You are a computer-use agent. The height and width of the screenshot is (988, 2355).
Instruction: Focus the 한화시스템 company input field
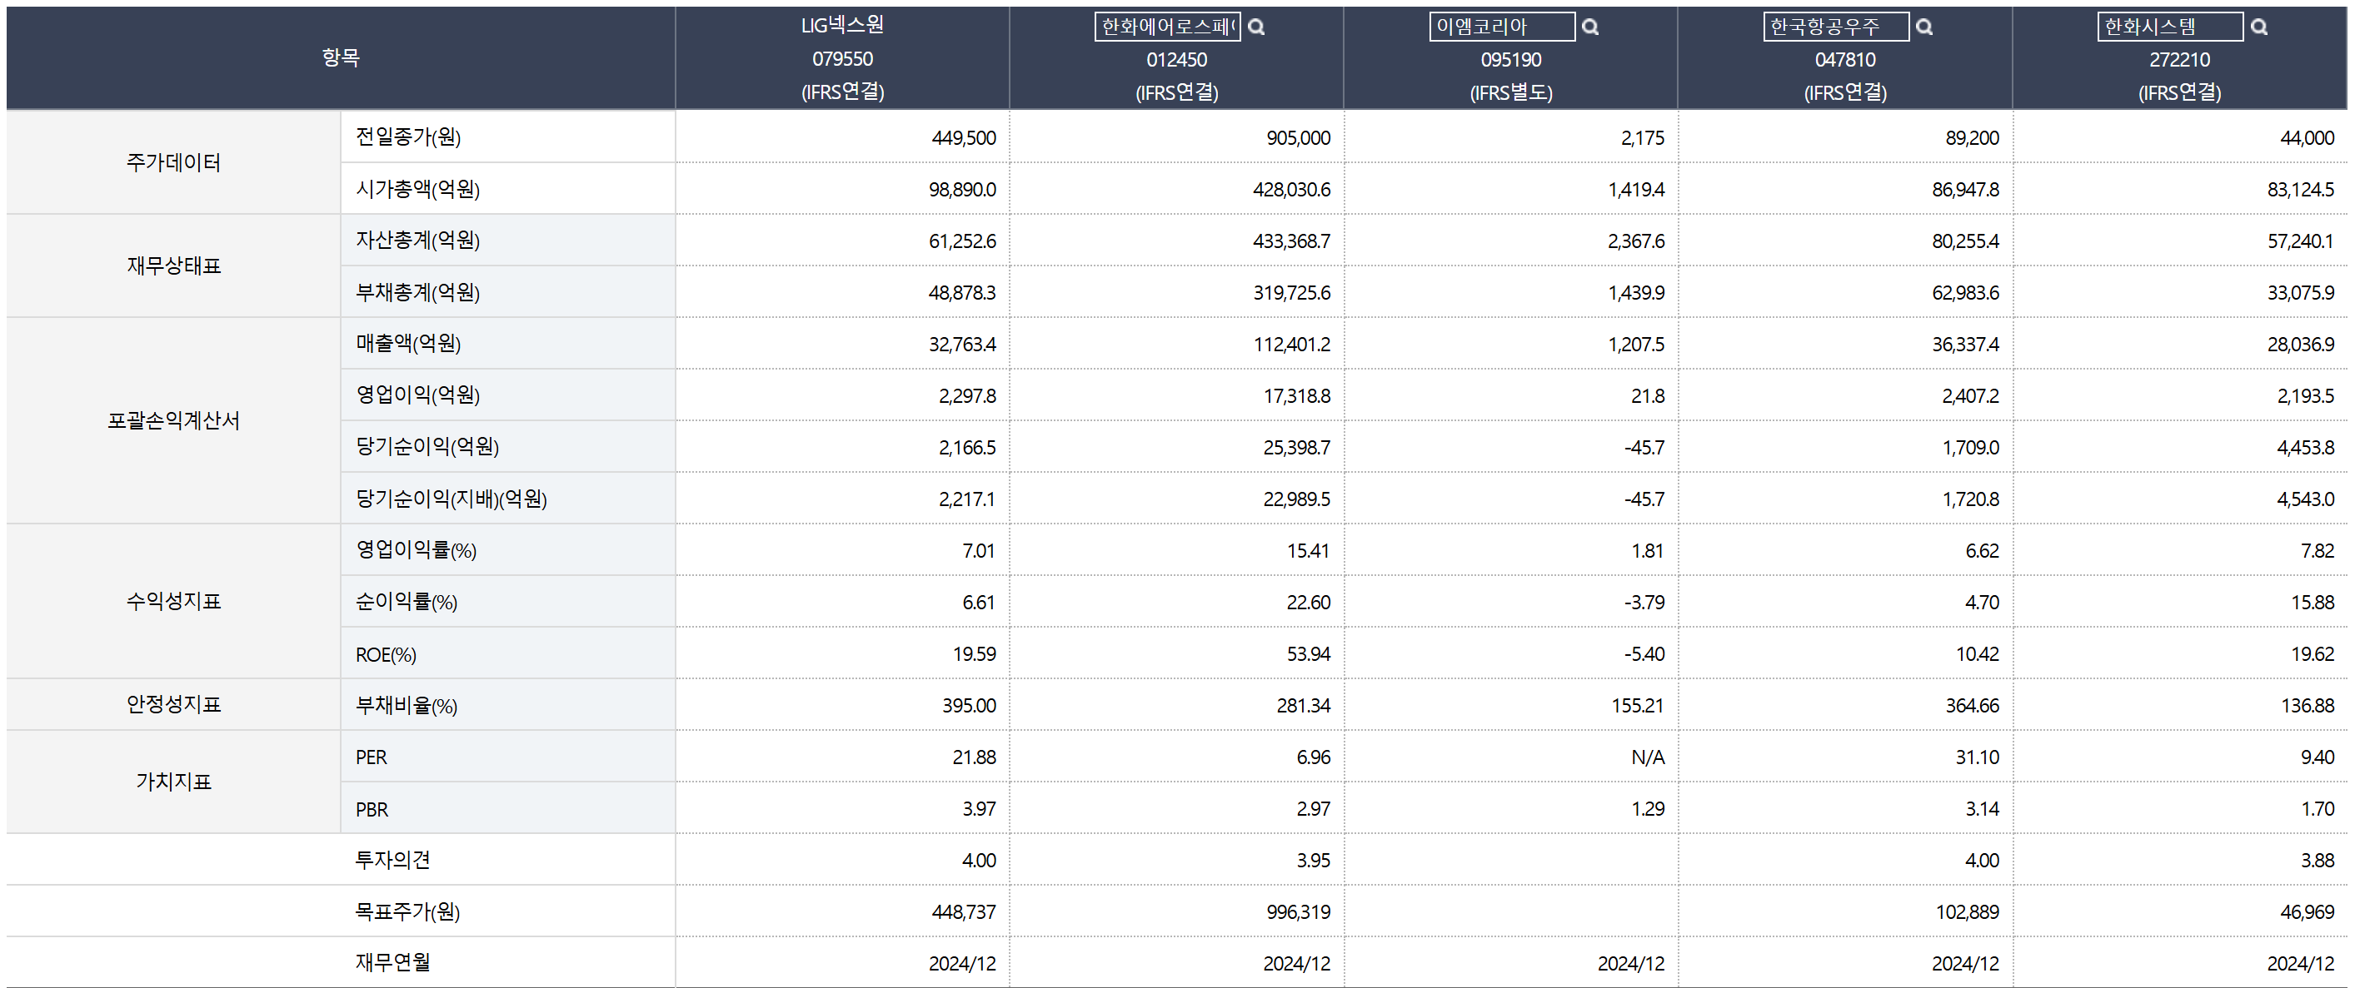[2169, 27]
